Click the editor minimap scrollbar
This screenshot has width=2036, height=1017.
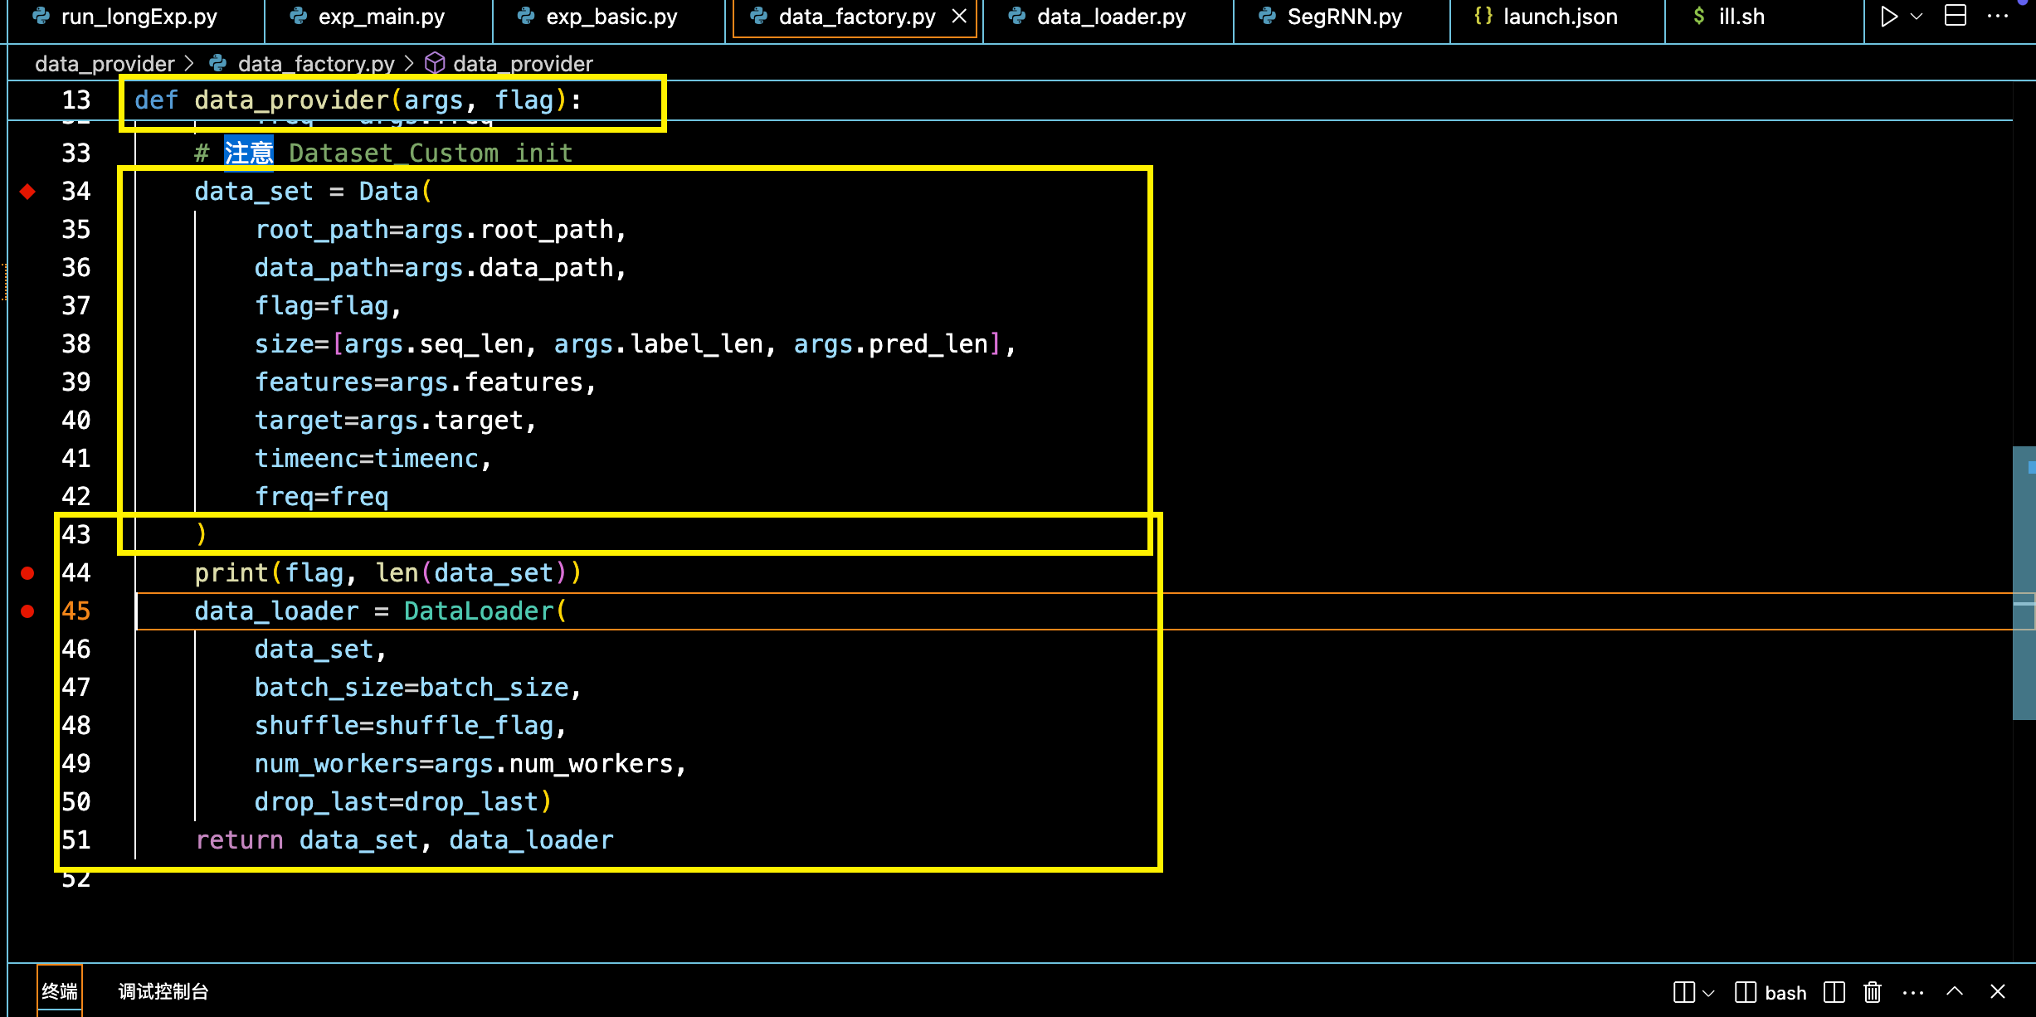click(2024, 584)
